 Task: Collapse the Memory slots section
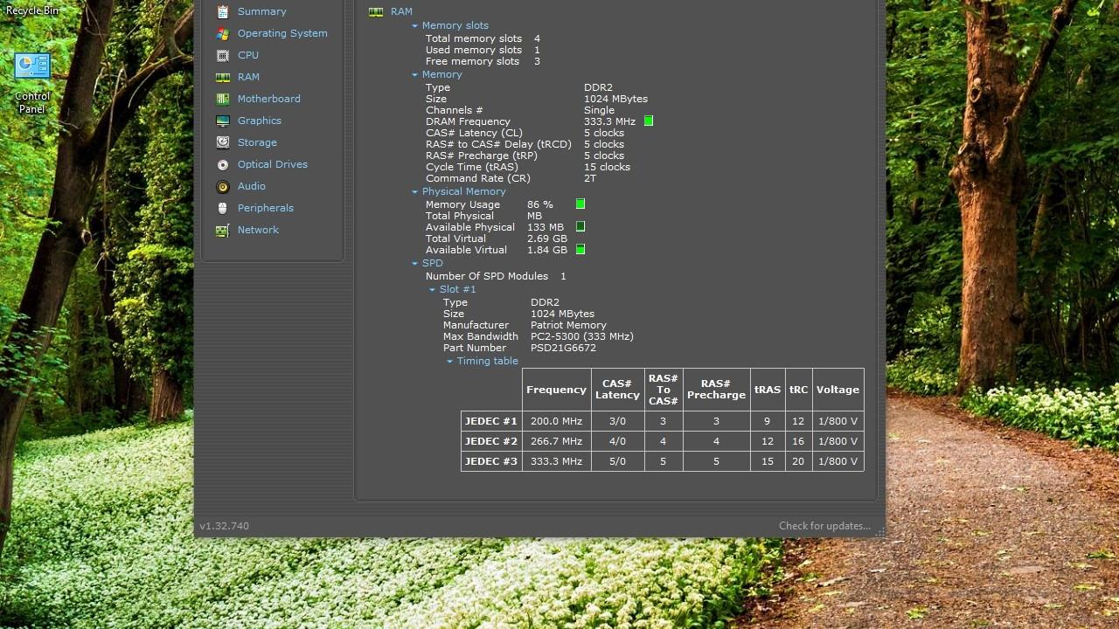(415, 26)
